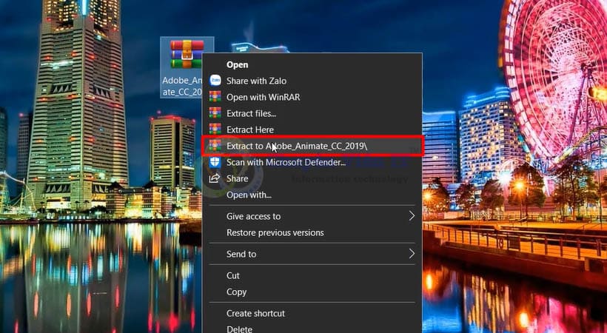Click the WinRAR icon on highlighted Extract to row
Screen dimensions: 607x333
click(x=215, y=146)
